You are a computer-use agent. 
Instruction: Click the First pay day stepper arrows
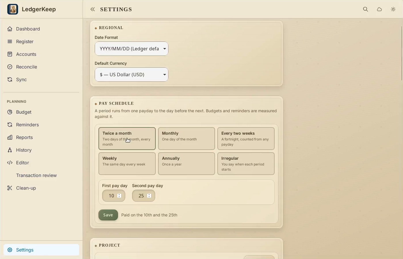(x=119, y=196)
